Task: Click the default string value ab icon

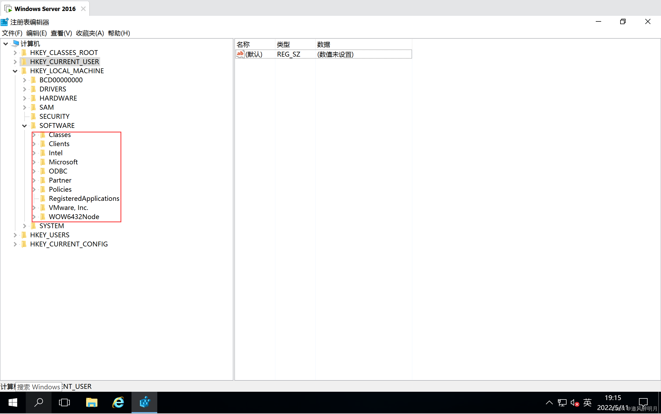Action: coord(240,54)
